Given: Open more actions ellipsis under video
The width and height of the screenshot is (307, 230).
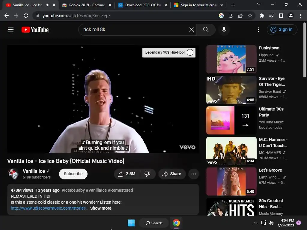Looking at the screenshot, I should coord(194,174).
